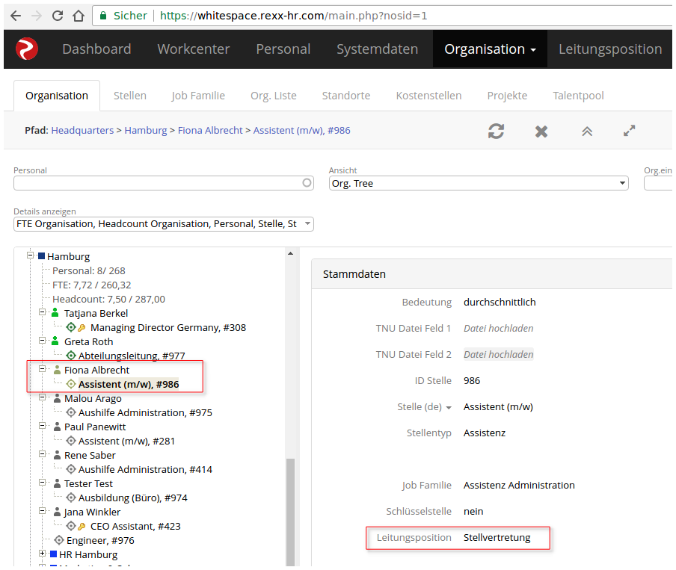Open the Ansicht Org. Tree dropdown
This screenshot has width=676, height=570.
coord(479,183)
